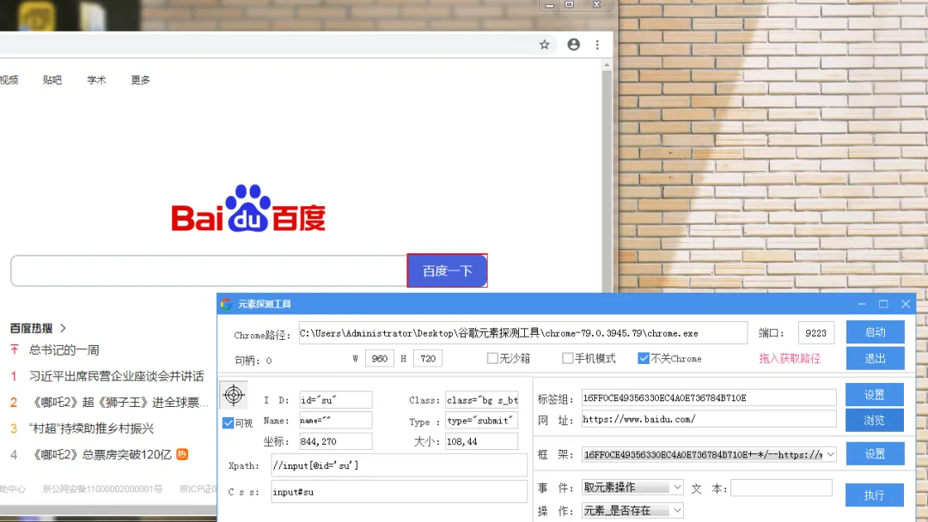Click the scroll-up arrow of Chrome's scrollbar
Screen dimensions: 928x522
pos(607,65)
